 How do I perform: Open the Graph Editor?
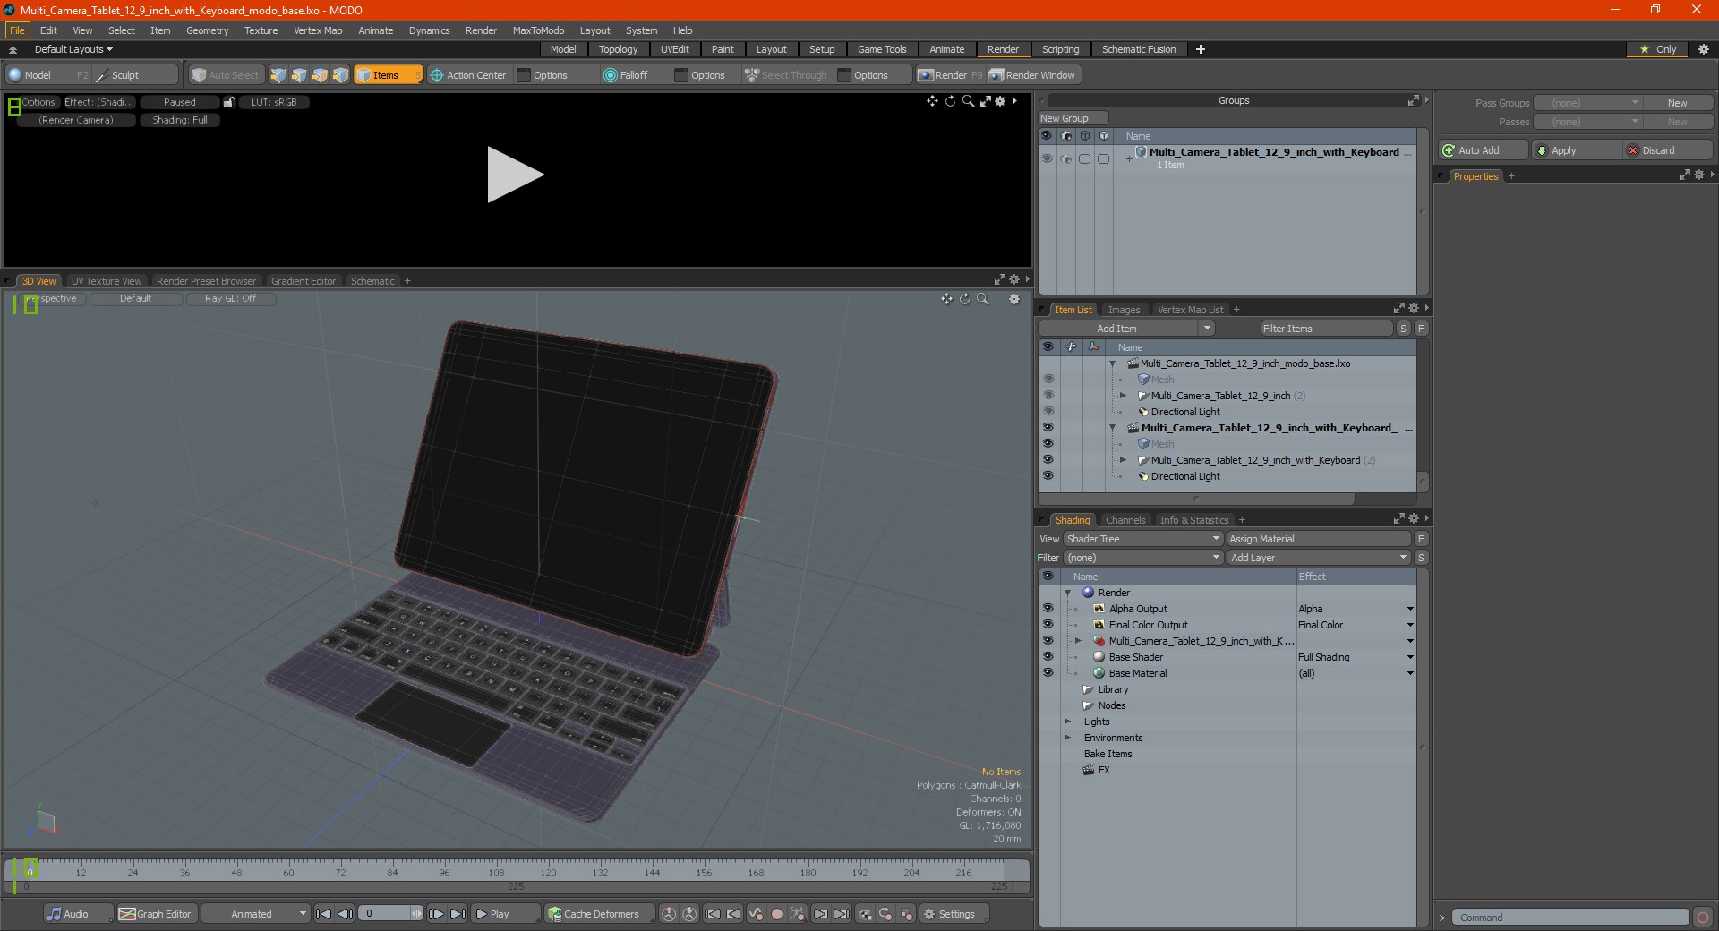155,914
